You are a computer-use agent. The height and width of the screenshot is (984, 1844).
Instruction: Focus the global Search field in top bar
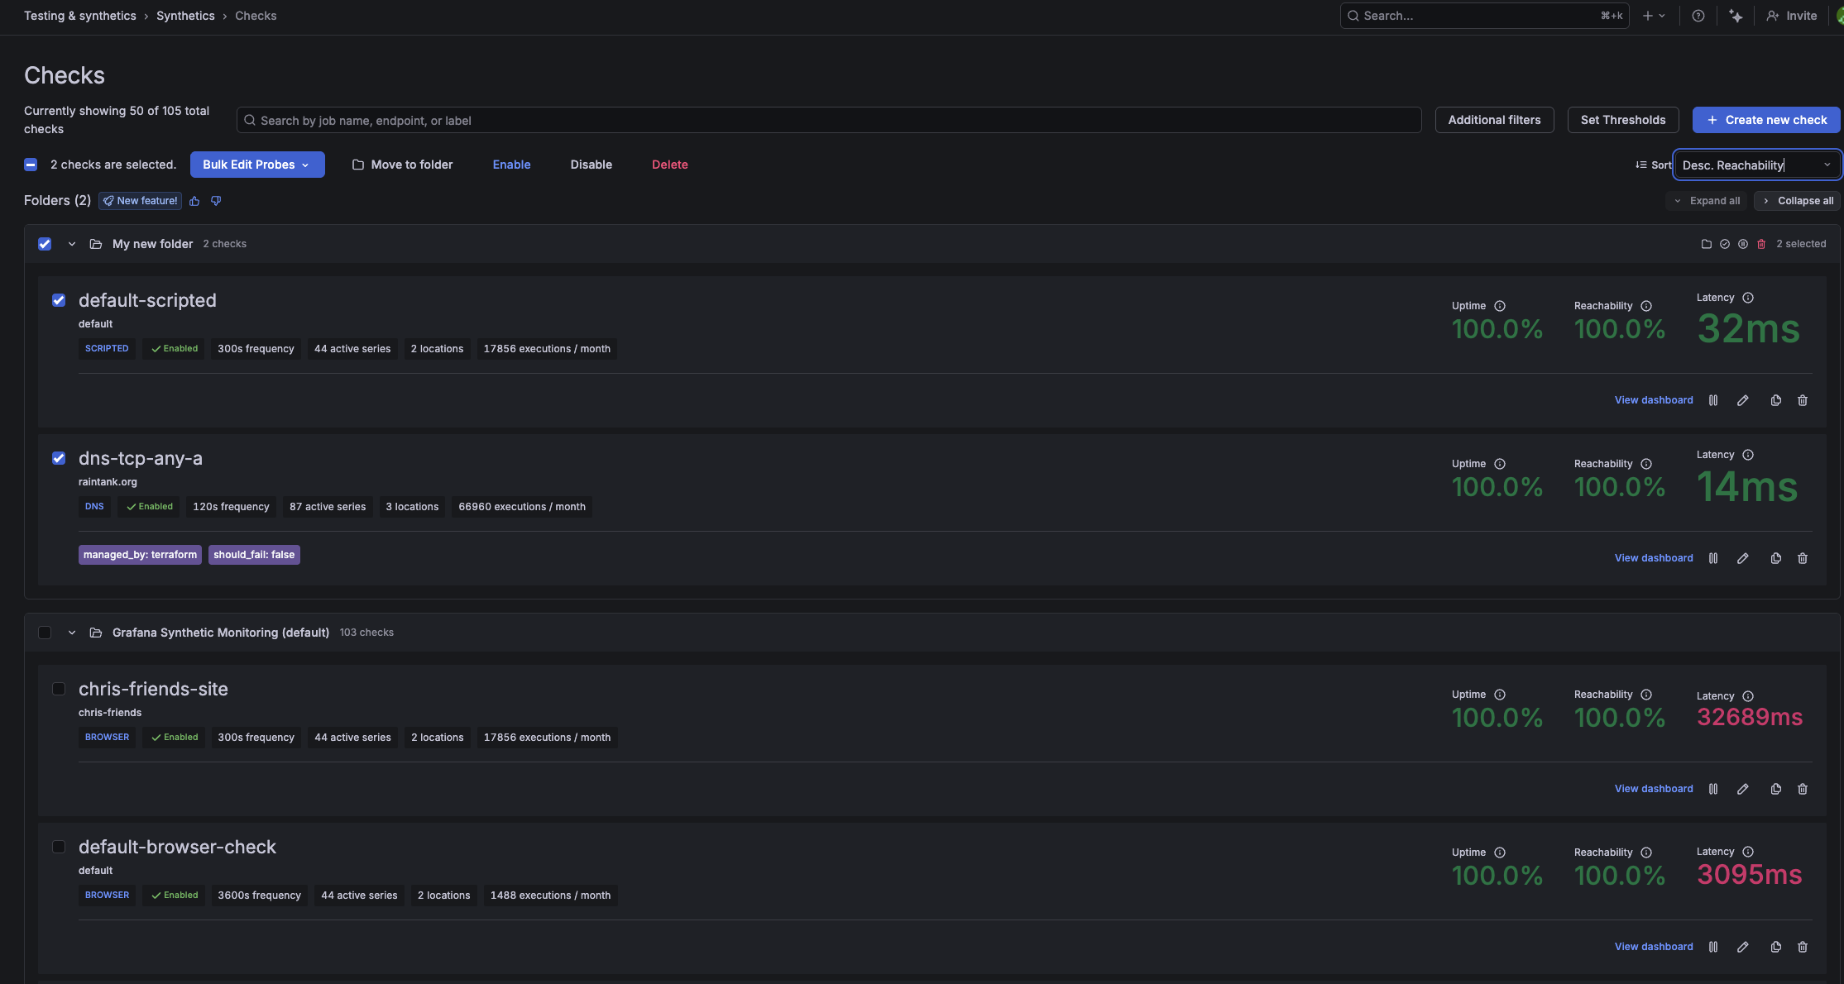point(1484,16)
